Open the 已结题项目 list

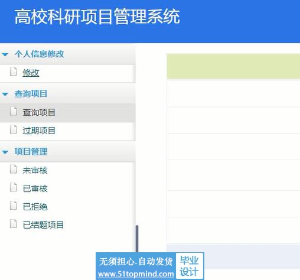43,224
